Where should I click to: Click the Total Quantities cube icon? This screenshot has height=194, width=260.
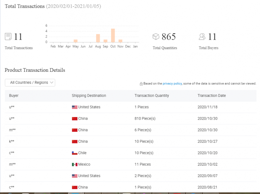[156, 37]
